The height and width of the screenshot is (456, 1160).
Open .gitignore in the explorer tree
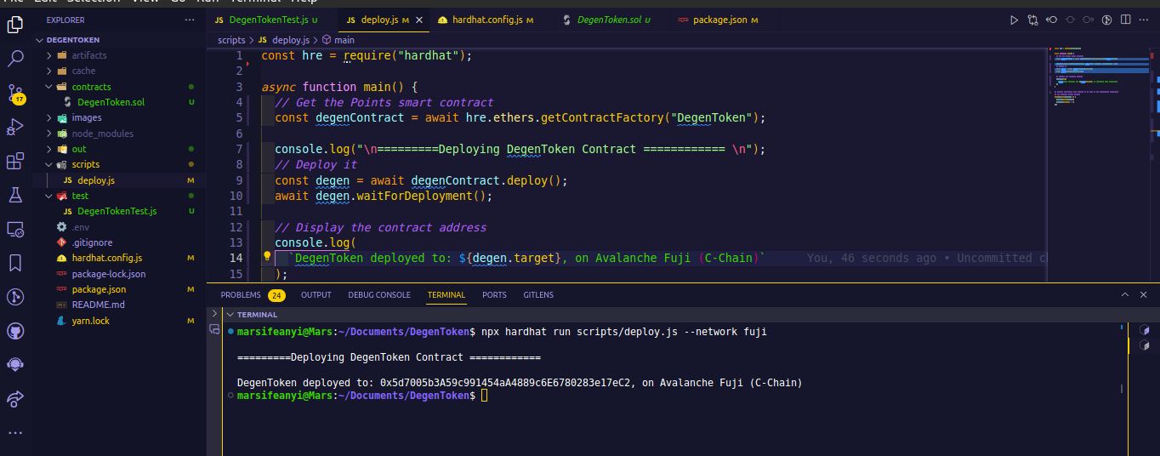(x=92, y=242)
